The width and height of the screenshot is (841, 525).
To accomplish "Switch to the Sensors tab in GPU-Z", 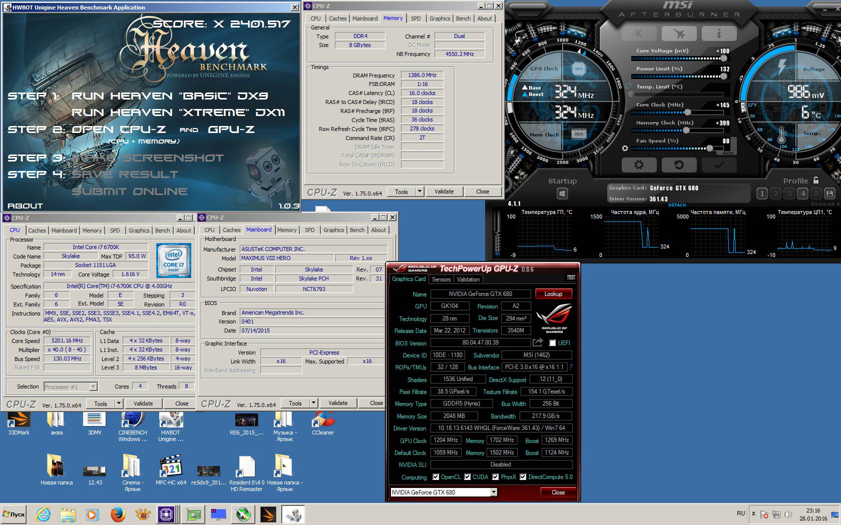I will click(441, 279).
